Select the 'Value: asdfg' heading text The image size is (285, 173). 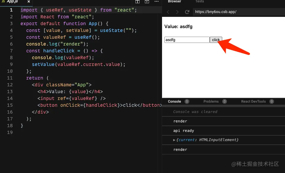click(x=178, y=27)
